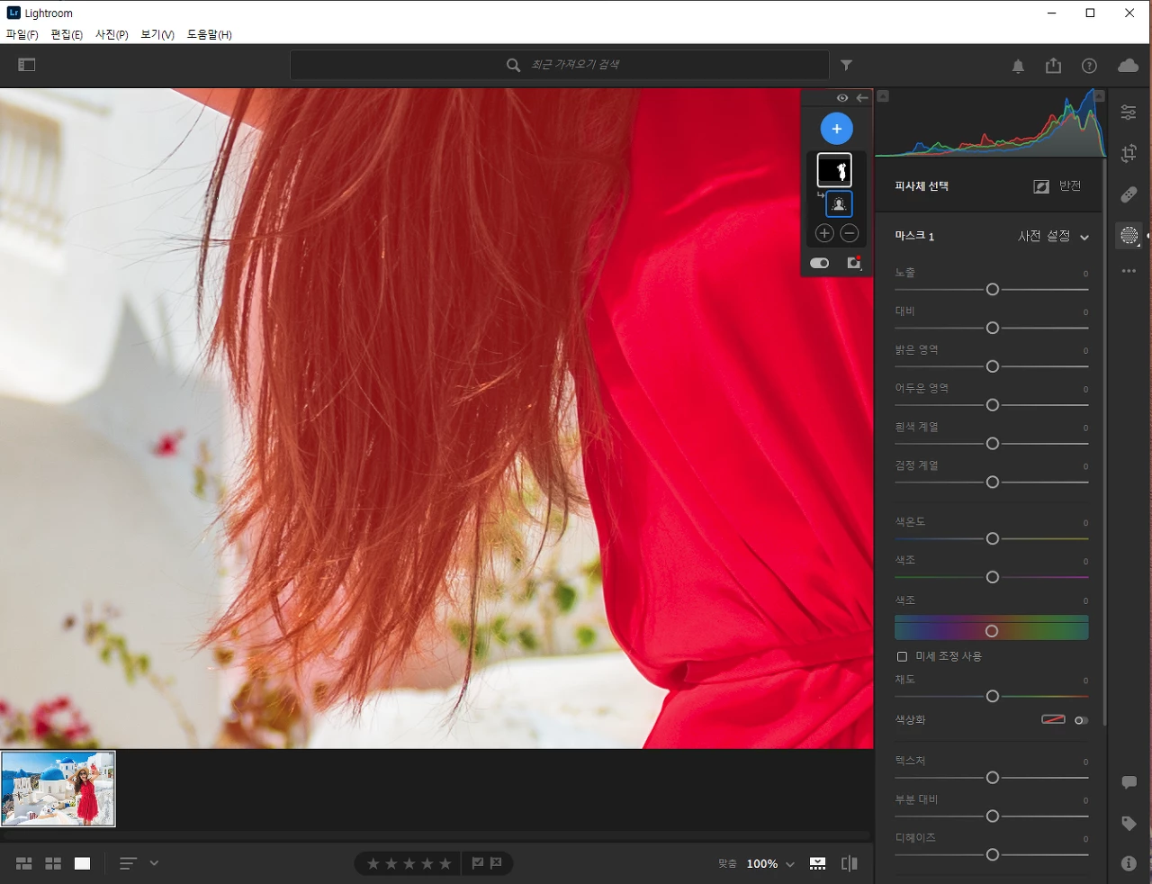Screen dimensions: 1152x884
Task: Open the Help question mark icon
Action: (x=1089, y=66)
